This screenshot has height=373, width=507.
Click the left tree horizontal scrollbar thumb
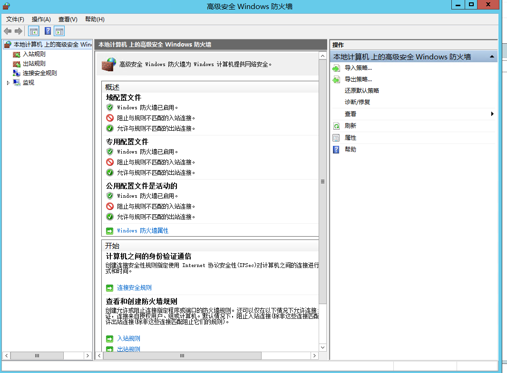pos(37,355)
